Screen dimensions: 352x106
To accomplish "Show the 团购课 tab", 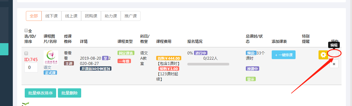I will (91, 16).
